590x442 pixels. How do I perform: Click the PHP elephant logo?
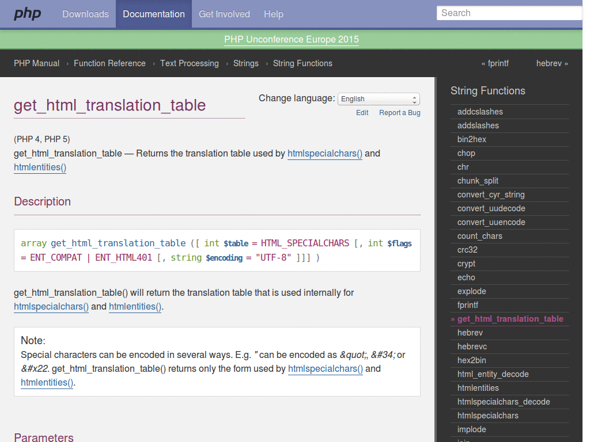click(x=27, y=14)
